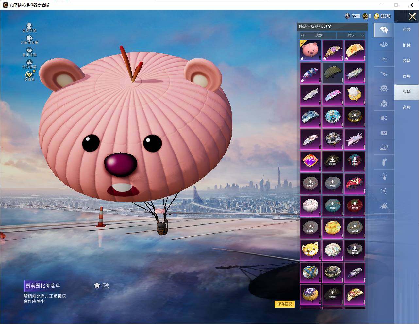Click the silver coin currency icon
Image resolution: width=419 pixels, height=324 pixels.
[x=347, y=16]
